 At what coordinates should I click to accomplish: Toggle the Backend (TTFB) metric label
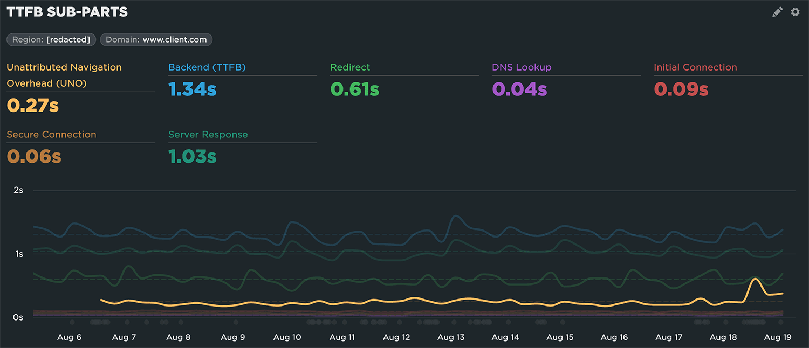(x=207, y=67)
